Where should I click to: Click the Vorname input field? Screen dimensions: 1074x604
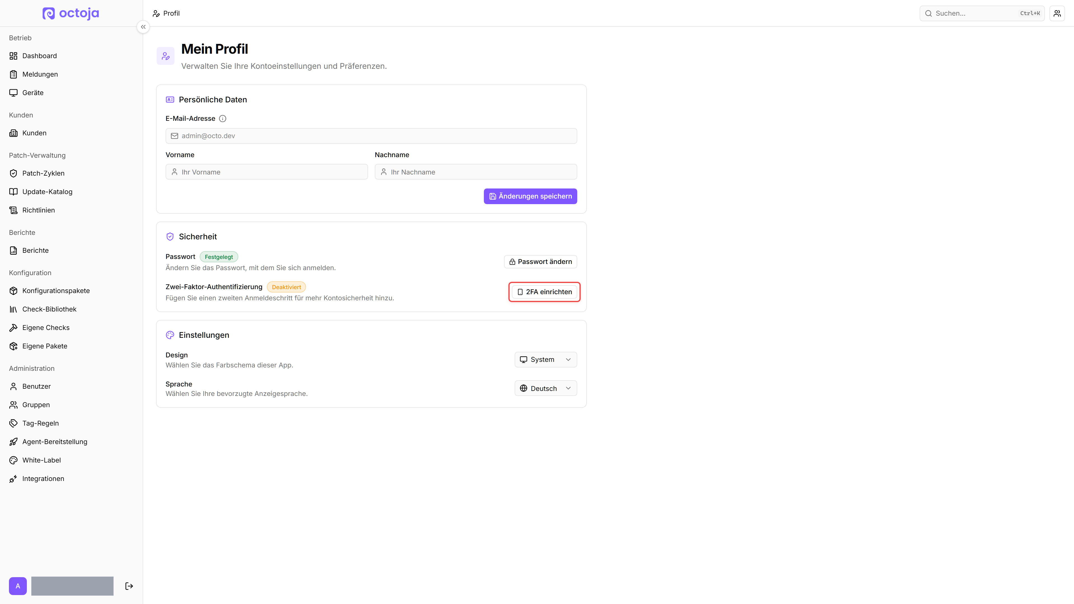coord(267,172)
